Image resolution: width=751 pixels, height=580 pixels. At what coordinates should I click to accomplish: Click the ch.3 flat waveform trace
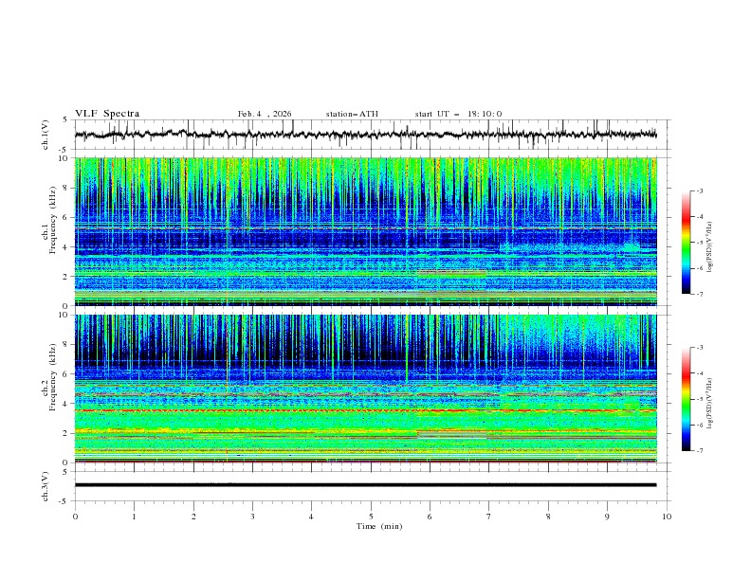click(365, 485)
